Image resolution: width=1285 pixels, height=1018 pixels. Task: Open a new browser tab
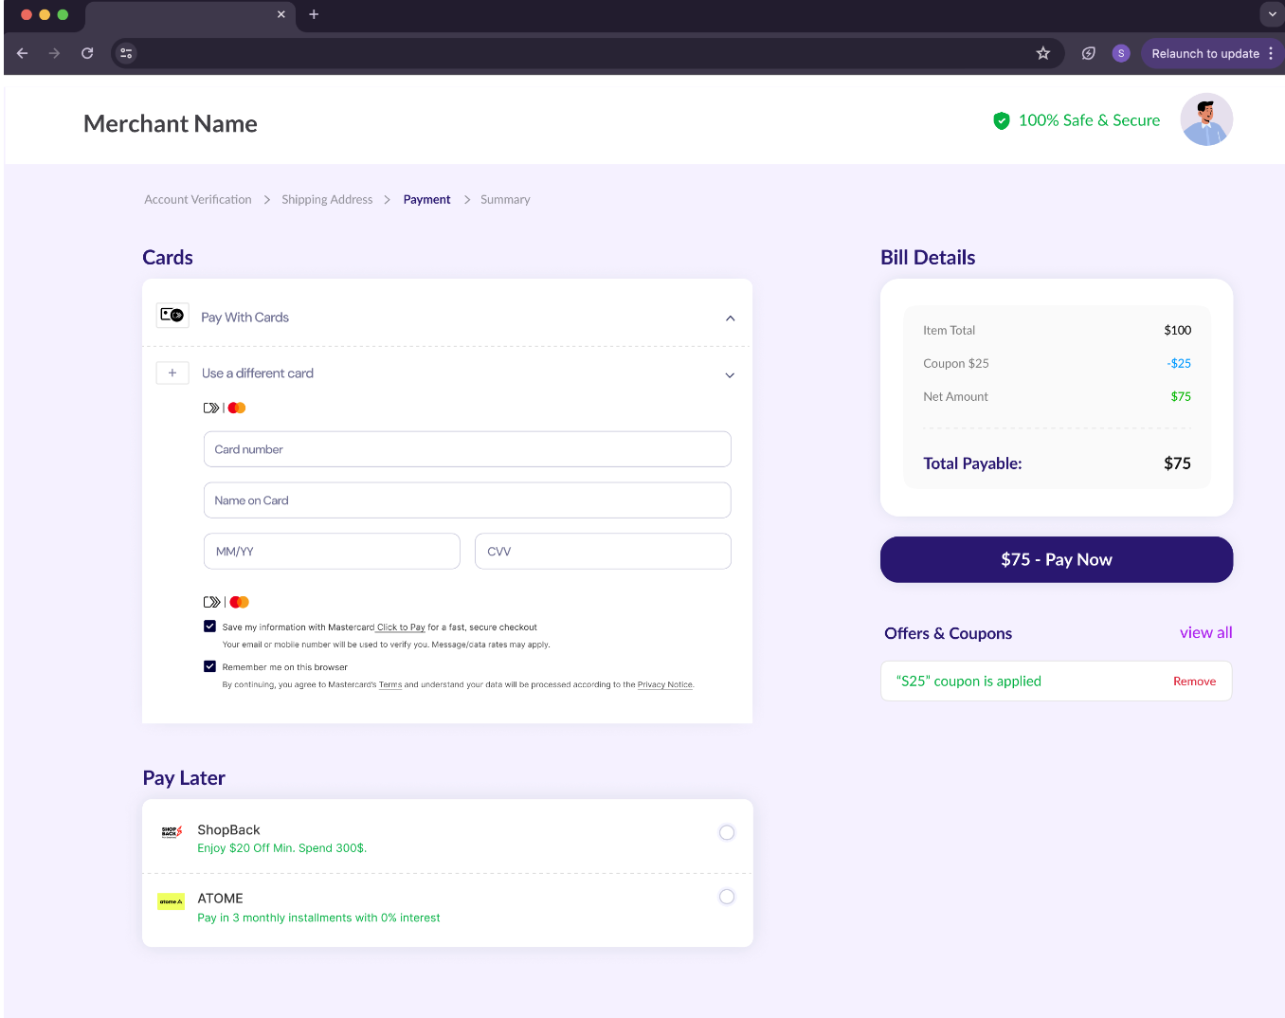coord(314,14)
